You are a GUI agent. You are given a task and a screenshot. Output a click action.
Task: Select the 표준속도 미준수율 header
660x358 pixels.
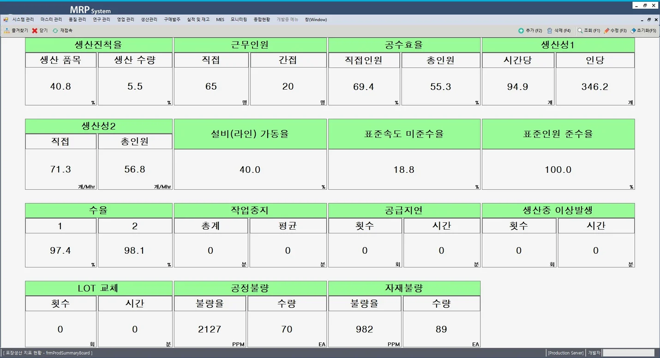point(404,134)
